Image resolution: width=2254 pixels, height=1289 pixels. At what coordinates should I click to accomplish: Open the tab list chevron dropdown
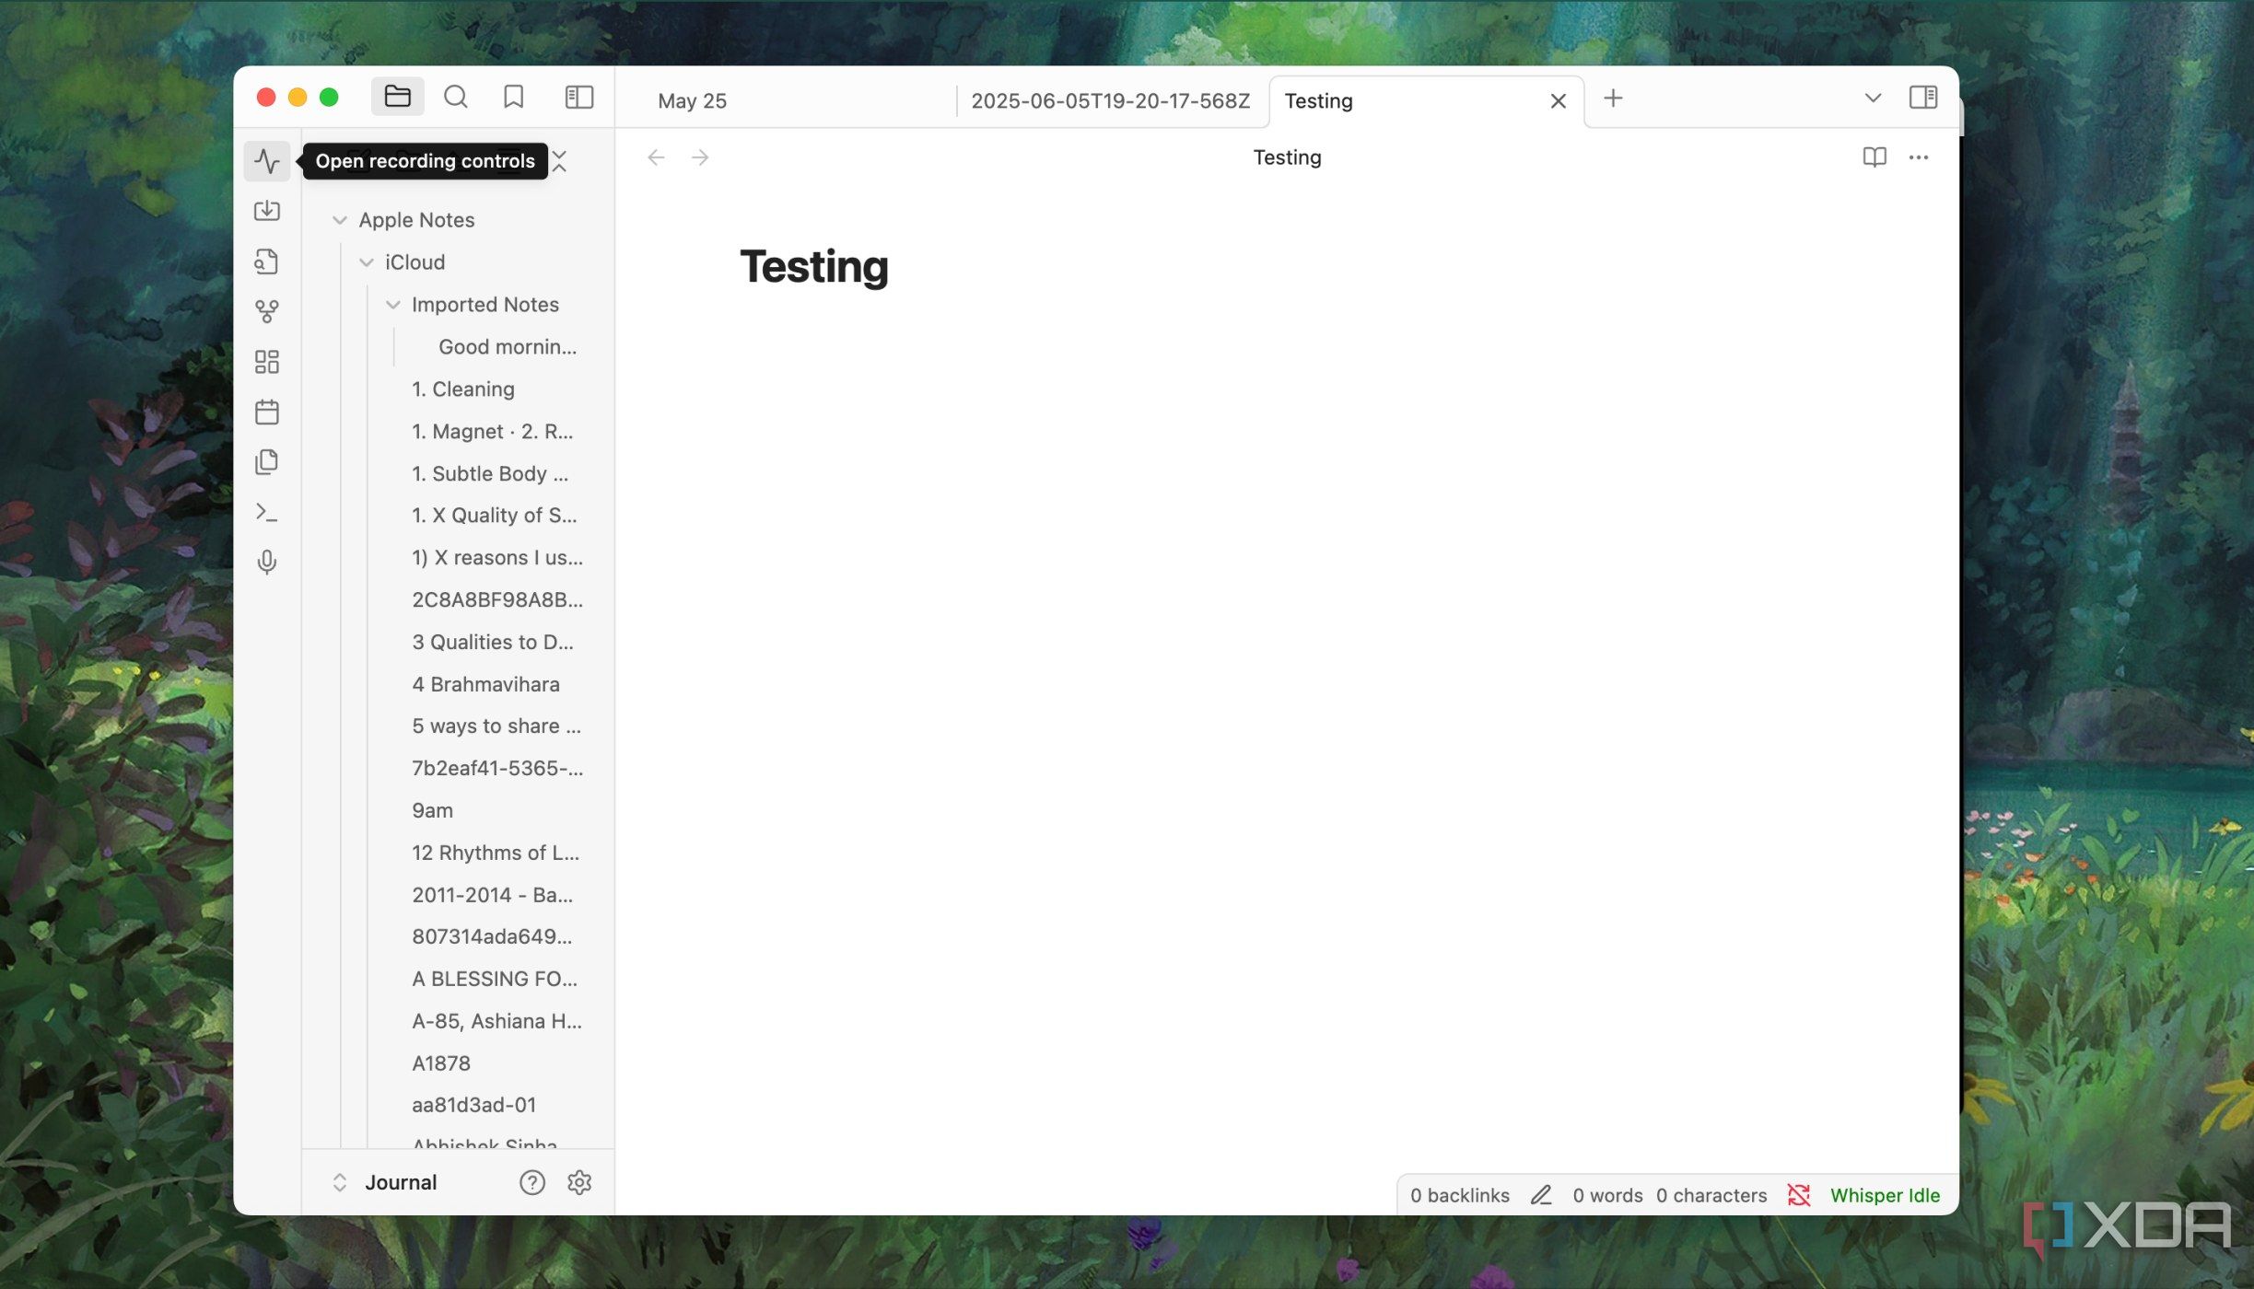click(1873, 98)
